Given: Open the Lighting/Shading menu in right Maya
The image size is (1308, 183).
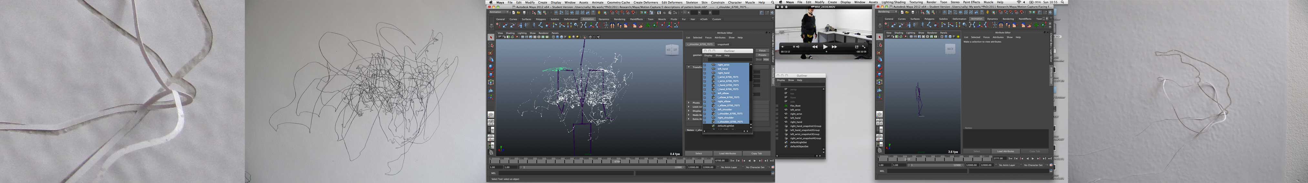Looking at the screenshot, I should coord(894,2).
